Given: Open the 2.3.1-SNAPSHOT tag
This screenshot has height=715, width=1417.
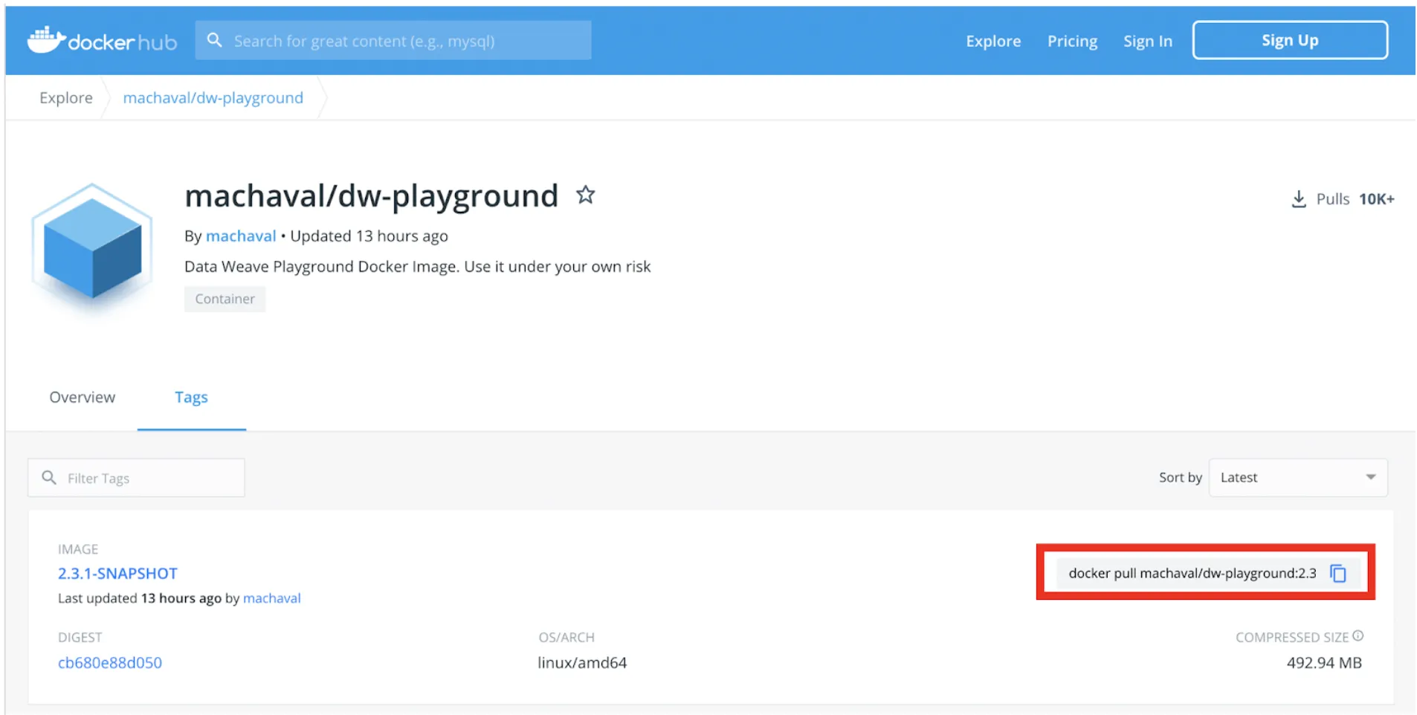Looking at the screenshot, I should coord(117,573).
